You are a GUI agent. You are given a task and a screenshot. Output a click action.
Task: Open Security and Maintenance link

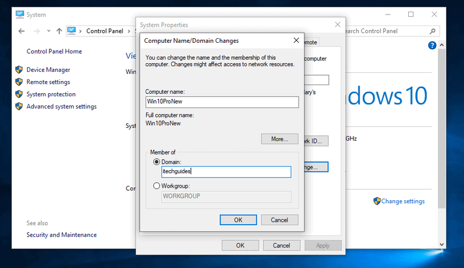[61, 235]
